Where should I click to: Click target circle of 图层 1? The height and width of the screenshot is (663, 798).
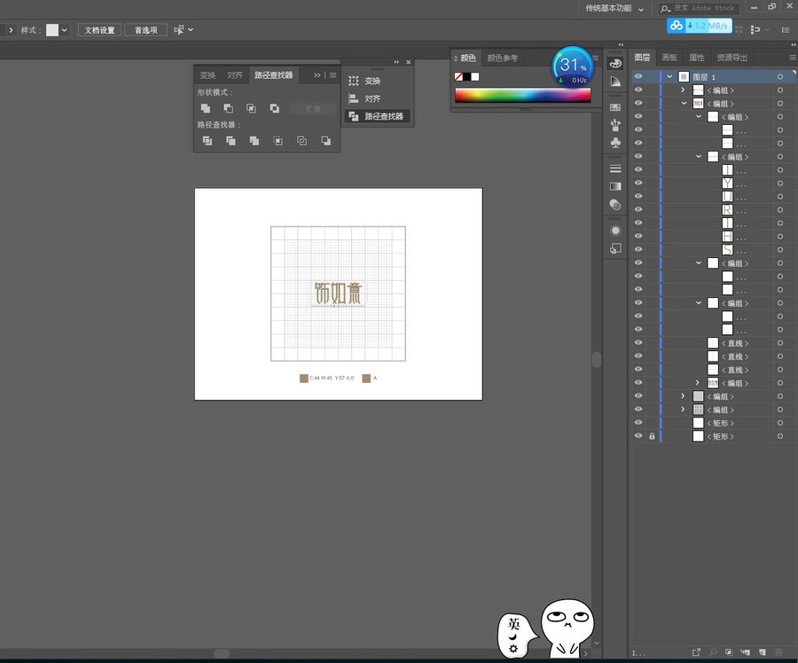tap(779, 77)
